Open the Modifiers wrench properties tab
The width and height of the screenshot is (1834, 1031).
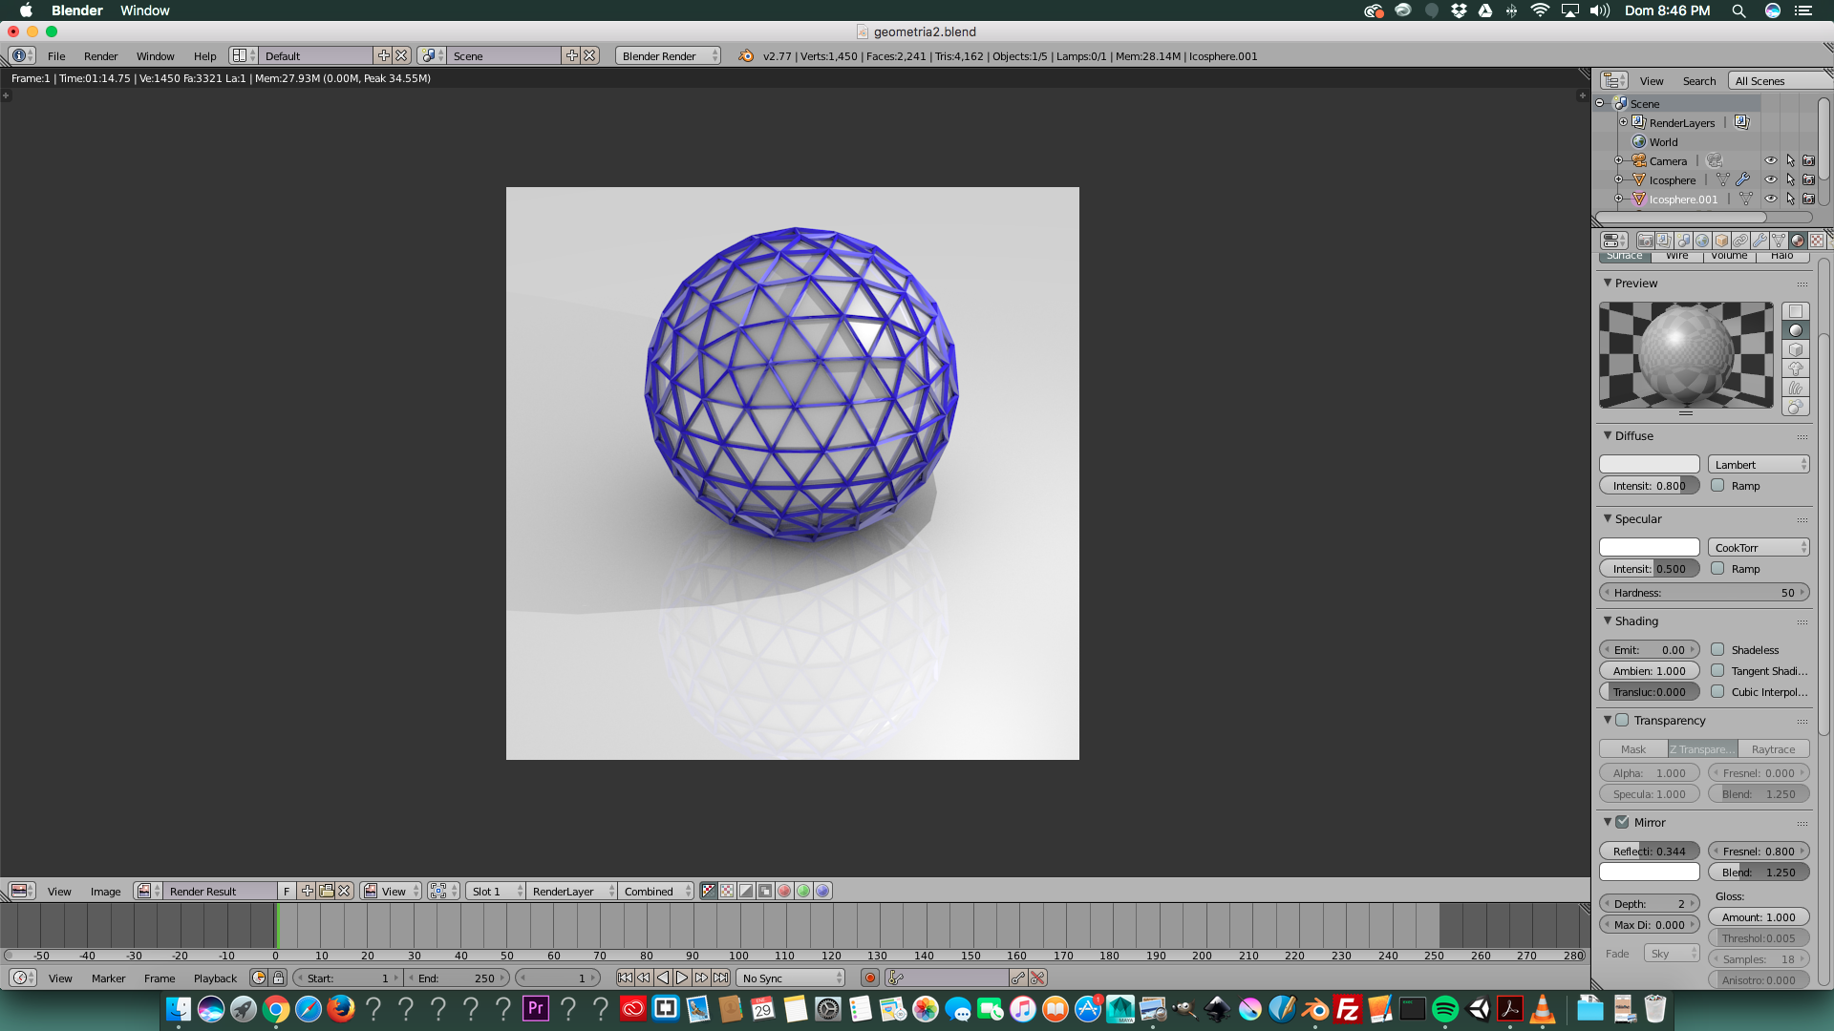point(1759,241)
